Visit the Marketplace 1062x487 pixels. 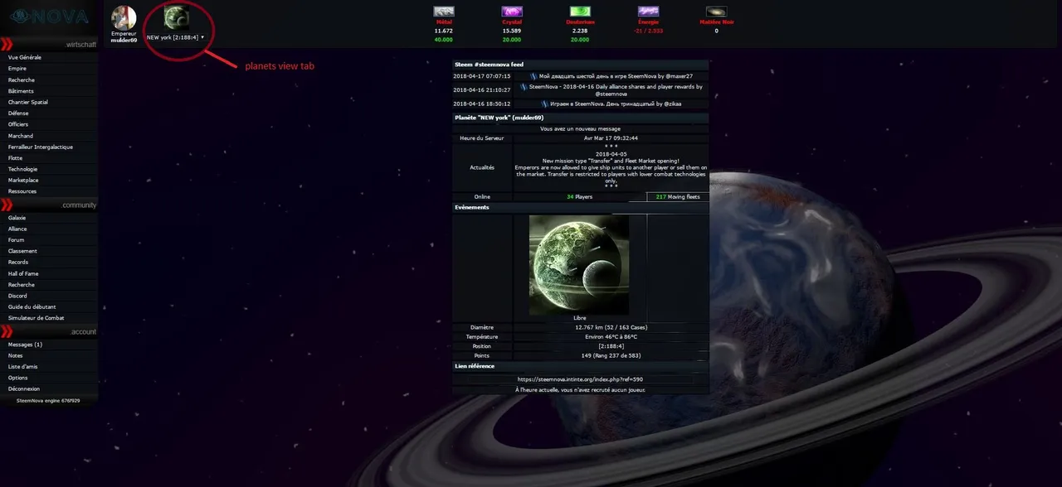[23, 180]
